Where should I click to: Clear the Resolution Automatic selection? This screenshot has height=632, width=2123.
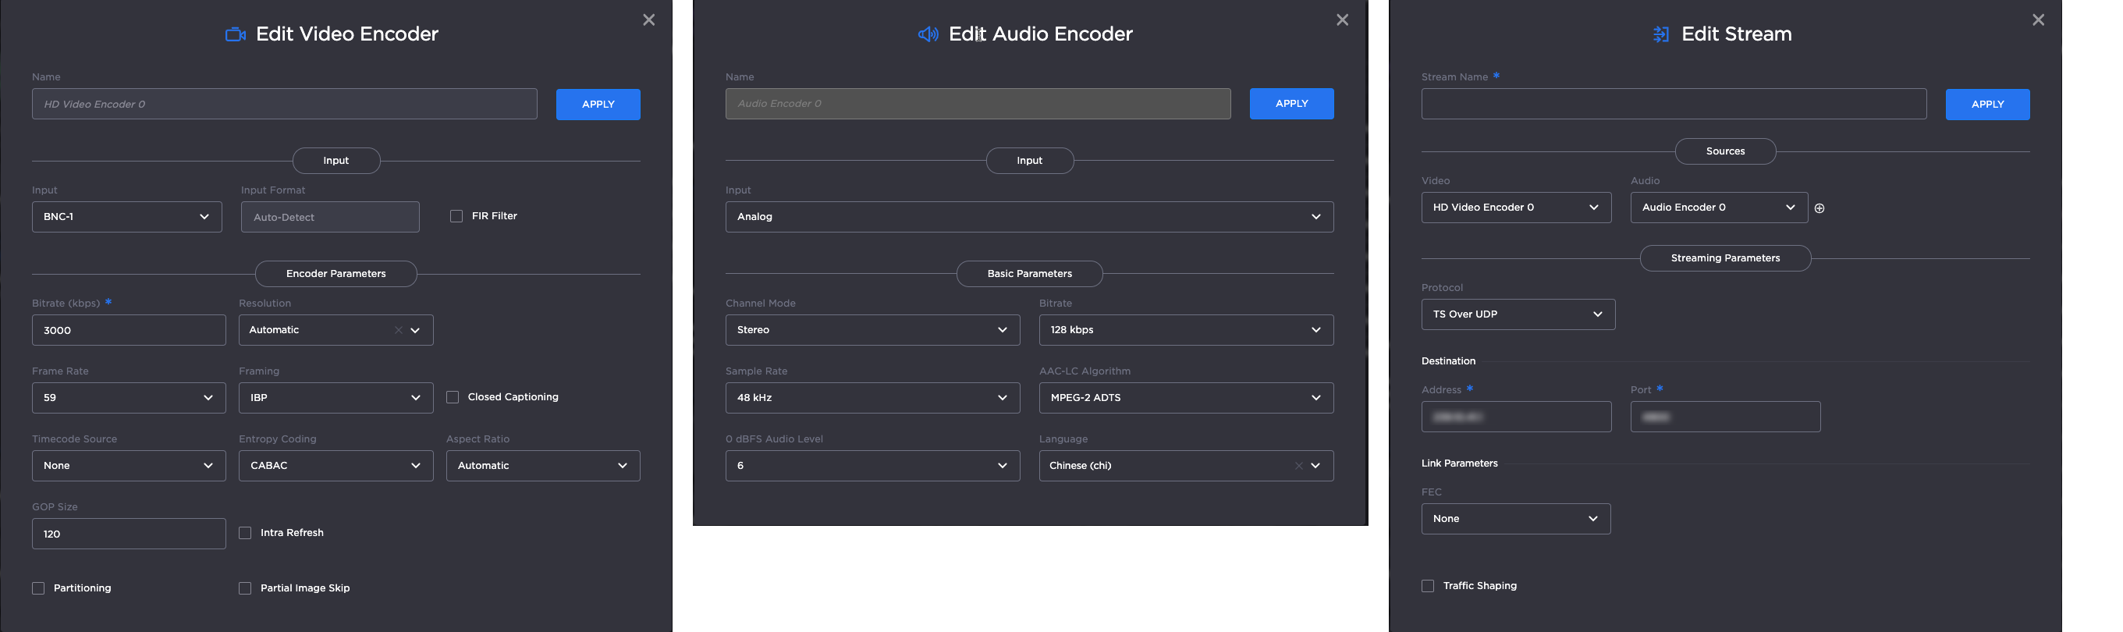398,330
